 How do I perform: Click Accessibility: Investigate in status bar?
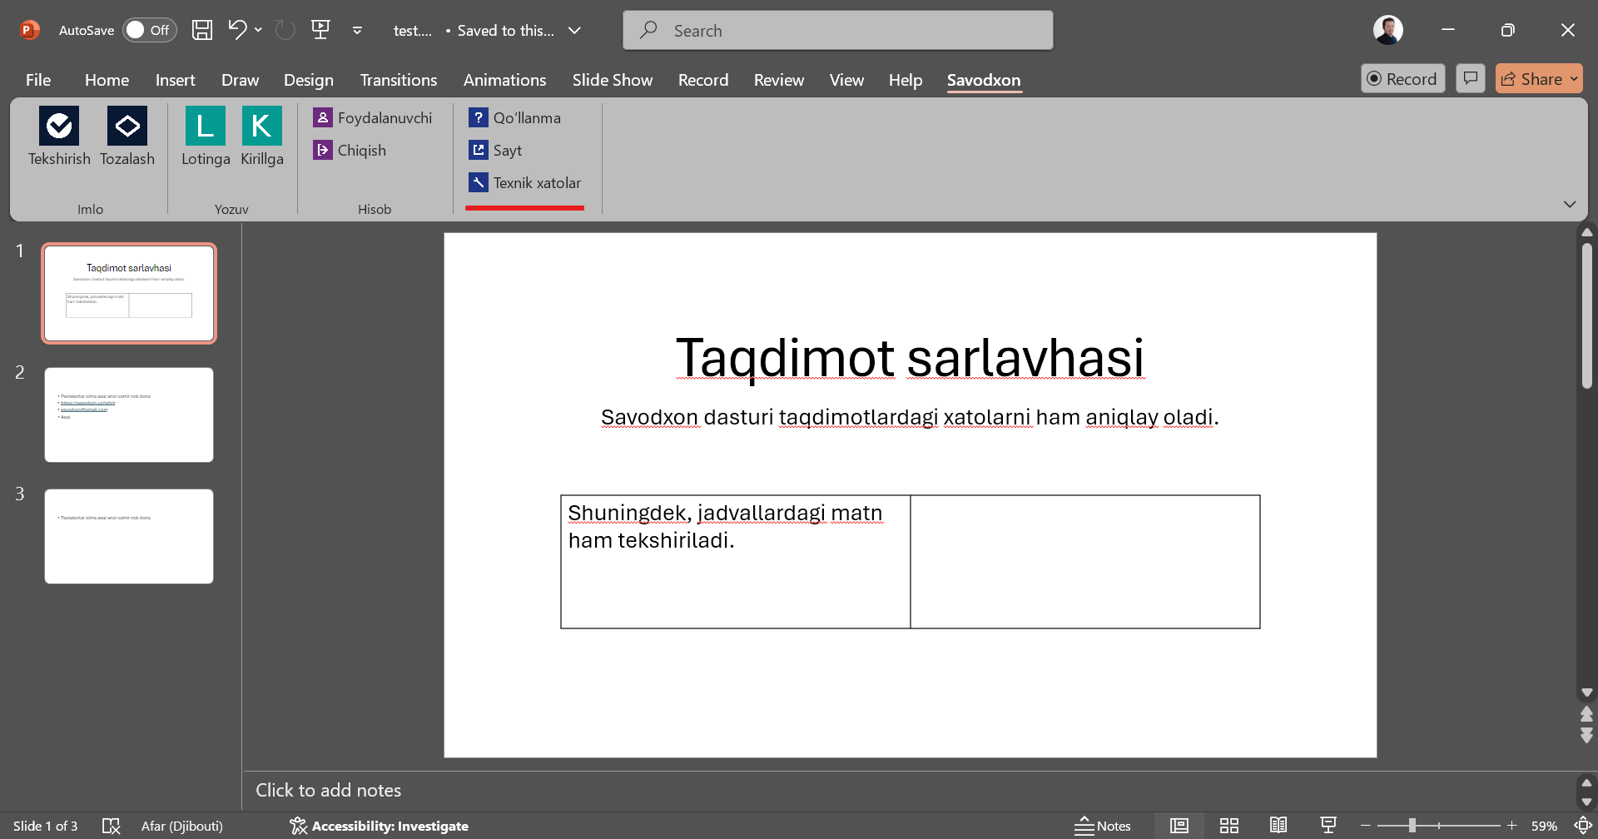pyautogui.click(x=380, y=826)
